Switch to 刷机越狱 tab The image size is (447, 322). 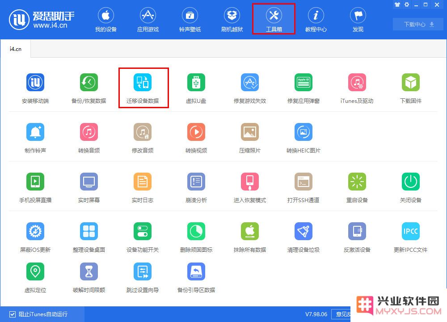[x=232, y=20]
